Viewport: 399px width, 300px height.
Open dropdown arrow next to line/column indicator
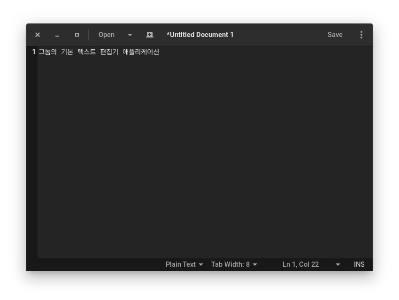click(338, 264)
